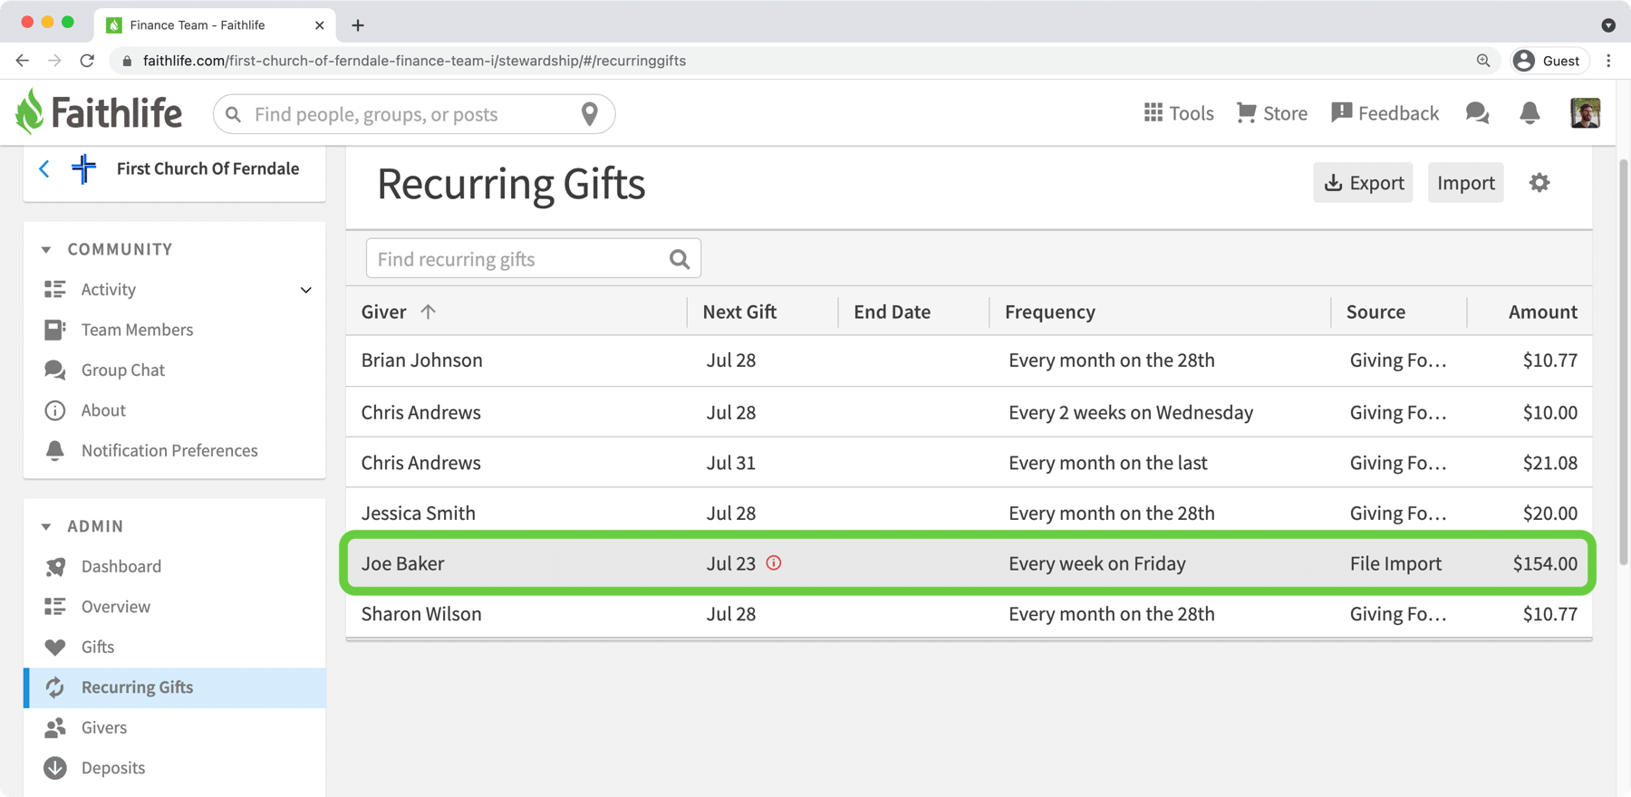
Task: Sort by Next Gift column
Action: (x=739, y=312)
